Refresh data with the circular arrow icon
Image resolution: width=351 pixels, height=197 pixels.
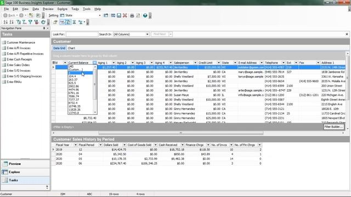click(43, 22)
